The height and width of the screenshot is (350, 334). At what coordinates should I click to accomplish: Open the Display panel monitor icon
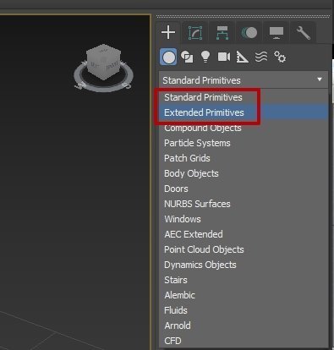coord(277,33)
